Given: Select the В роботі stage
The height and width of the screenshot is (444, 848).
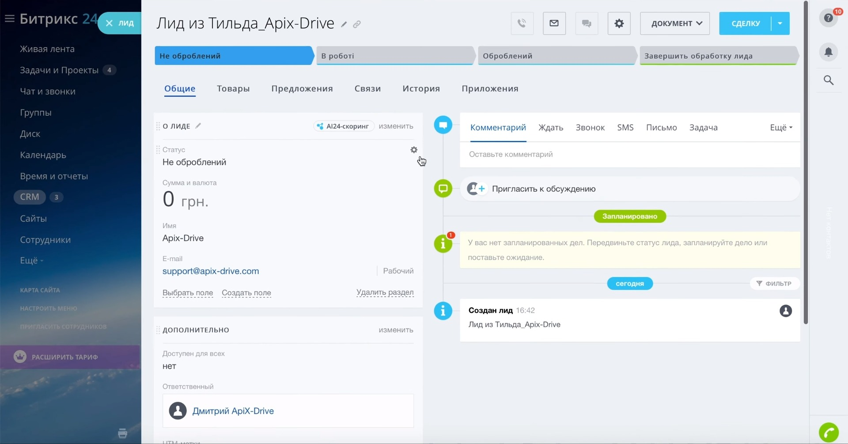Looking at the screenshot, I should [395, 56].
